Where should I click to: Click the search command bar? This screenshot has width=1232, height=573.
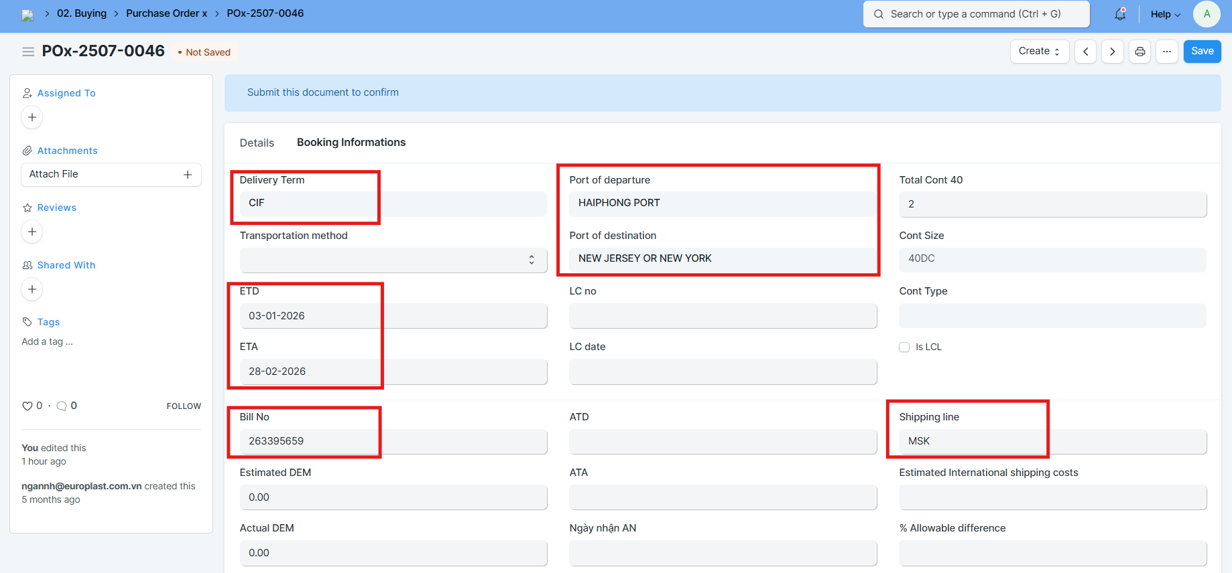[x=976, y=14]
